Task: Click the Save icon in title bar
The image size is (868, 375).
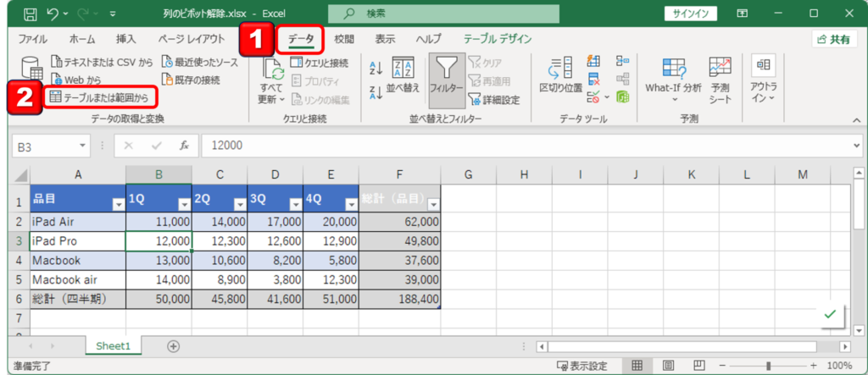Action: 31,14
